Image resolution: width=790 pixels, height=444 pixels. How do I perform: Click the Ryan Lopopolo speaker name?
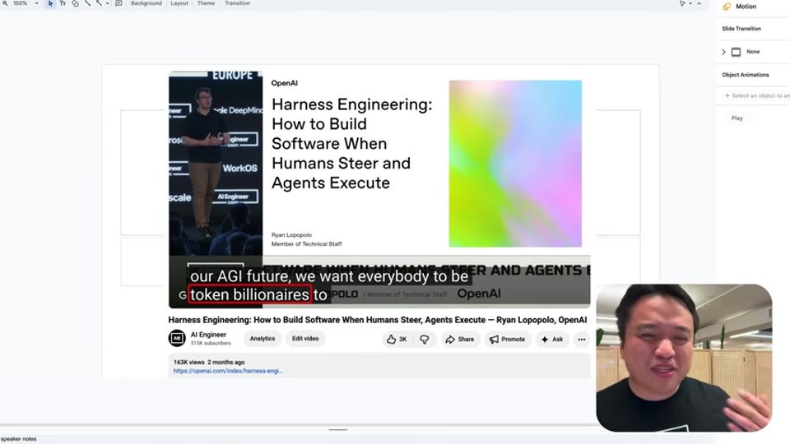(291, 235)
